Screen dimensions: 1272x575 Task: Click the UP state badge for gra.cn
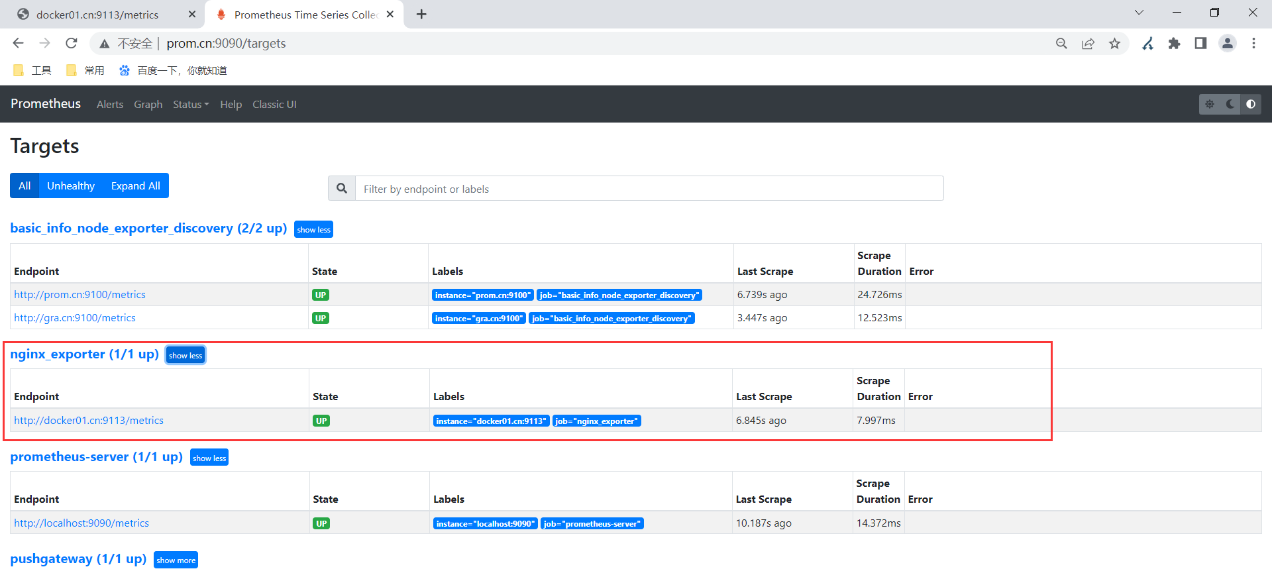pyautogui.click(x=321, y=318)
